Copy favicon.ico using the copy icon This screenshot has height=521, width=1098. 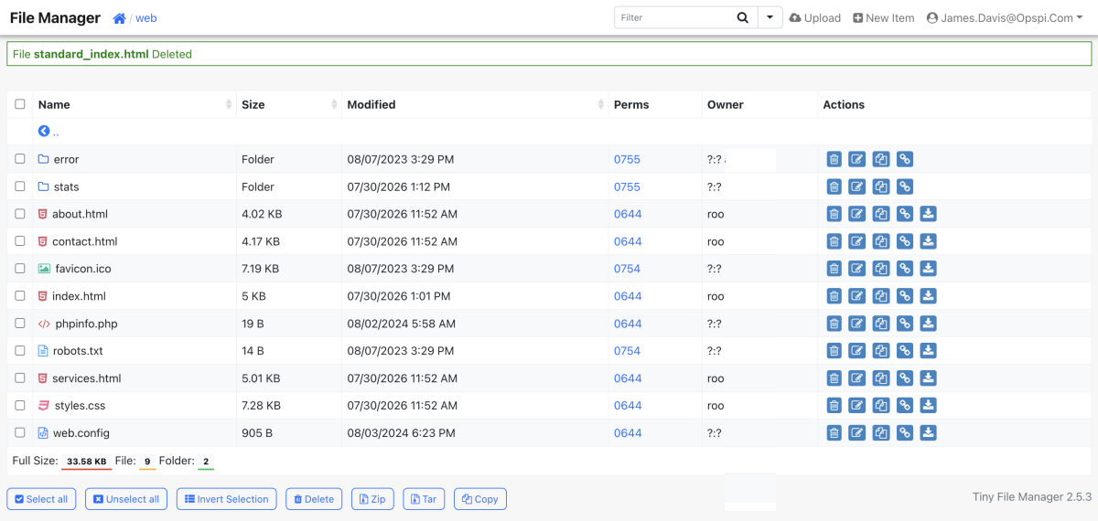tap(881, 269)
